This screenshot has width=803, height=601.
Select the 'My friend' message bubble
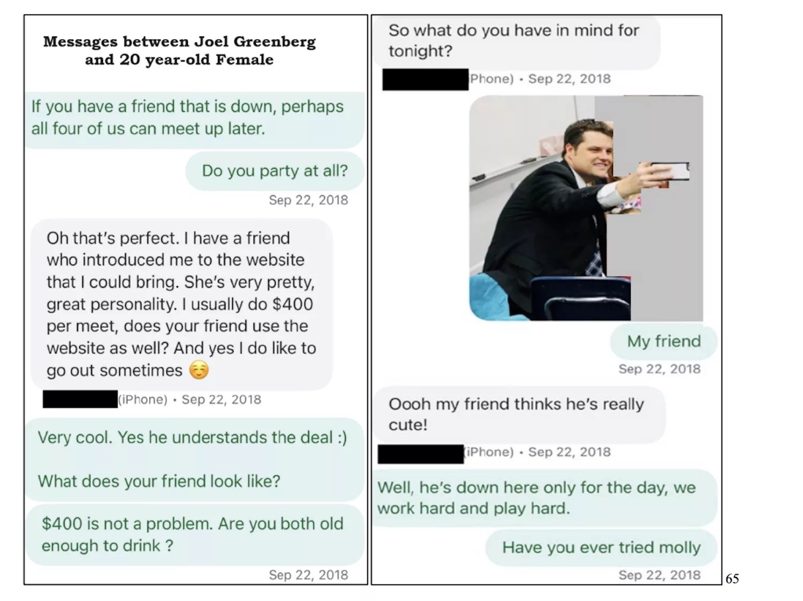pyautogui.click(x=664, y=341)
